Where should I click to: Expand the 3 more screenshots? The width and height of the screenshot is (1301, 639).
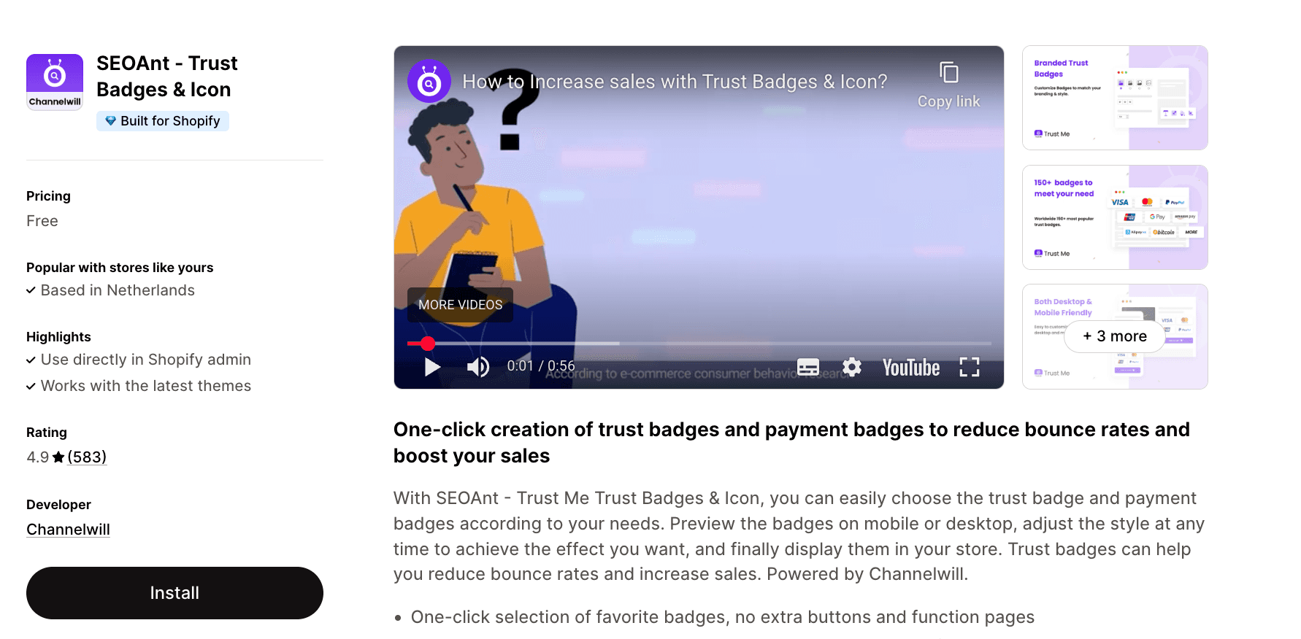1114,336
